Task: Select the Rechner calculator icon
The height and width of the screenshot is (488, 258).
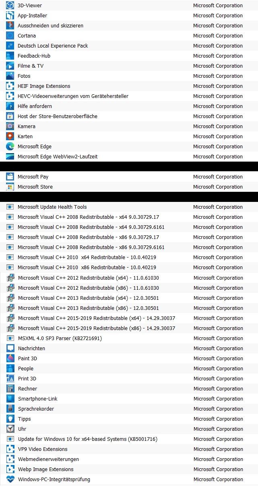Action: tap(10, 388)
